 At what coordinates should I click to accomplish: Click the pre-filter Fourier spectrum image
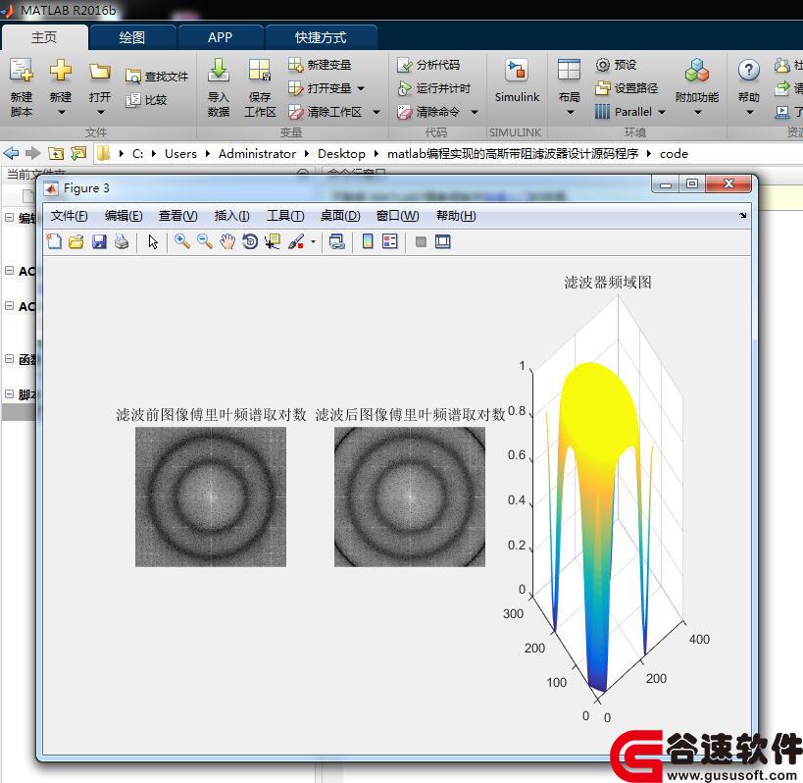pyautogui.click(x=211, y=497)
